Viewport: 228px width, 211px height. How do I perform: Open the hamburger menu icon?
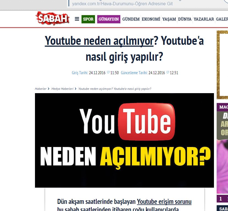(x=77, y=19)
